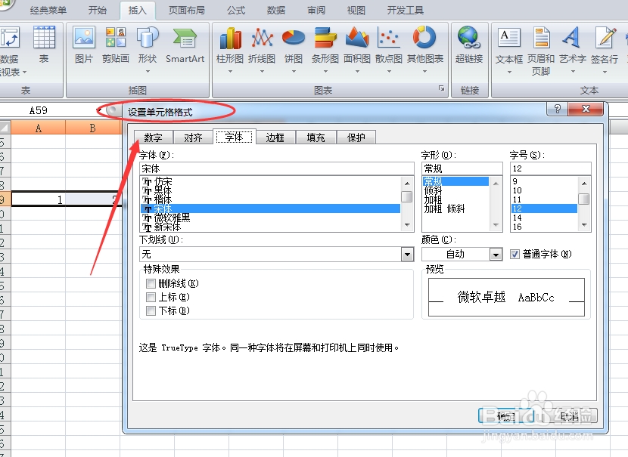Cancel the dialog with 取消

coord(569,416)
